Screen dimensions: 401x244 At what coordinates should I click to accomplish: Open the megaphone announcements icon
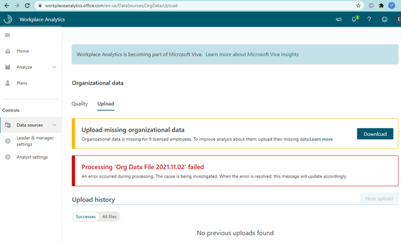click(339, 19)
